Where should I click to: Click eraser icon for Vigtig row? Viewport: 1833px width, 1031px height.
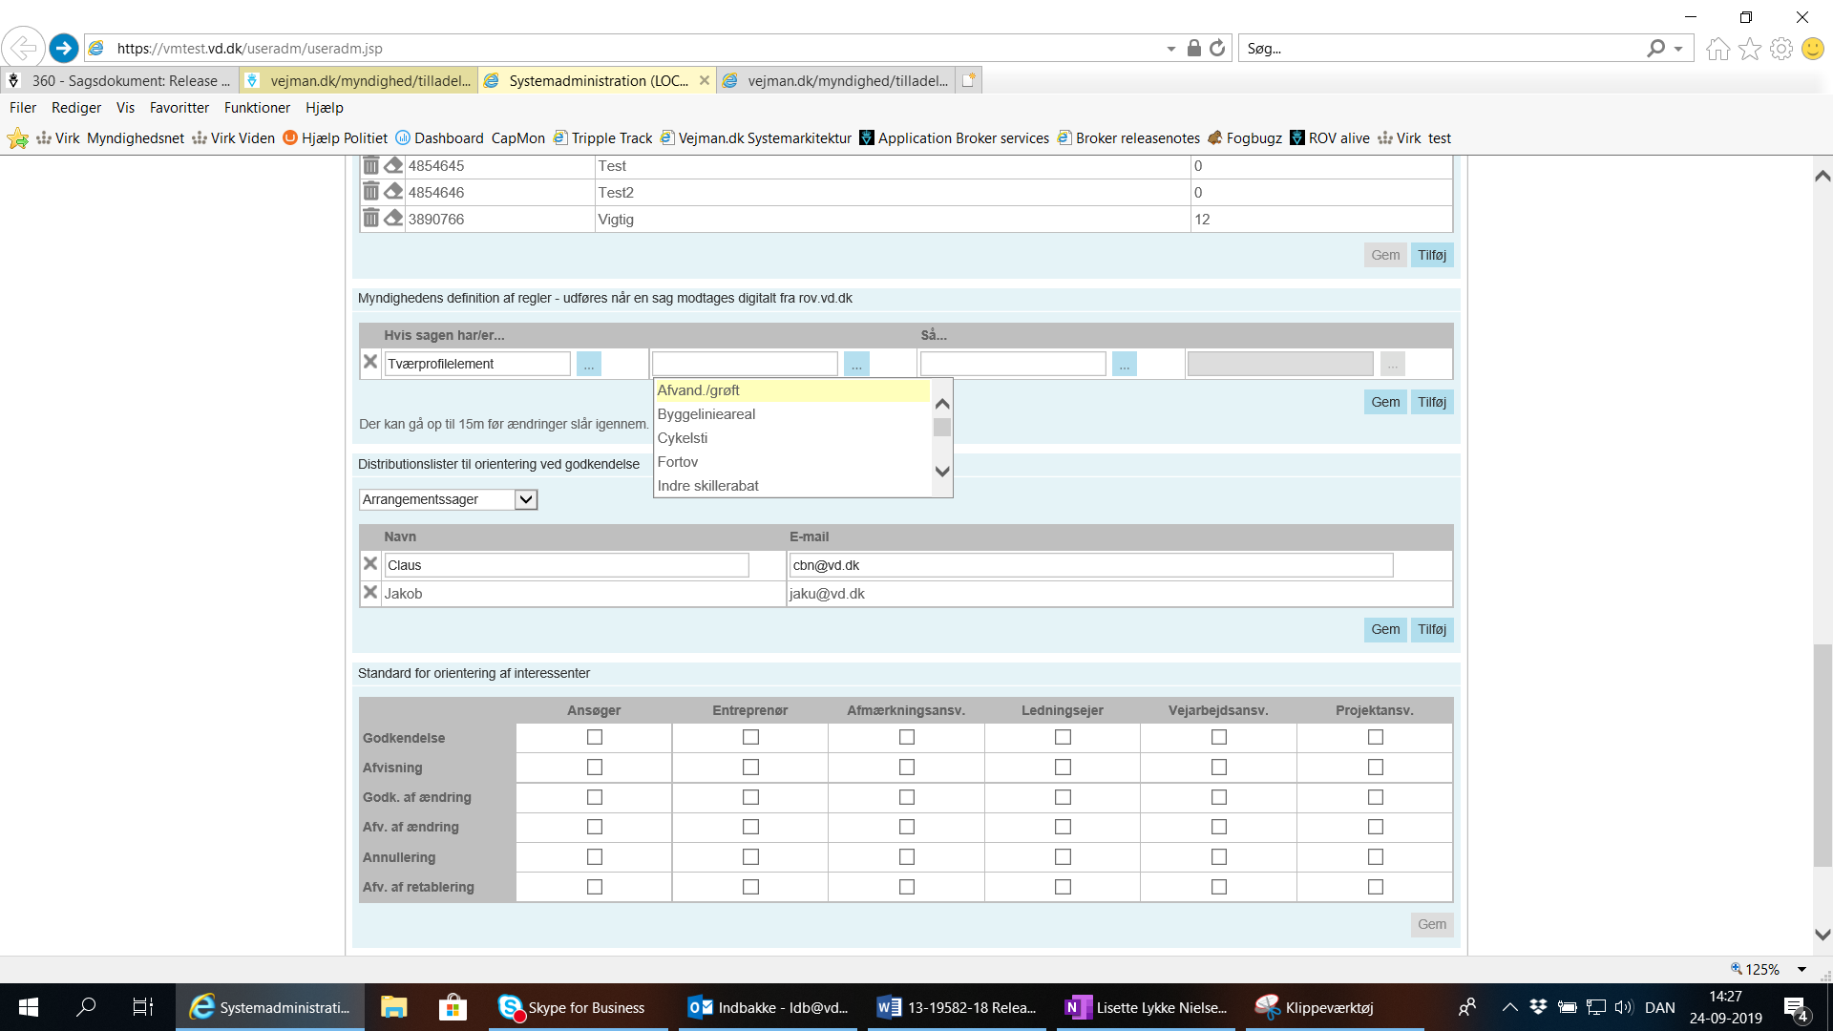393,218
